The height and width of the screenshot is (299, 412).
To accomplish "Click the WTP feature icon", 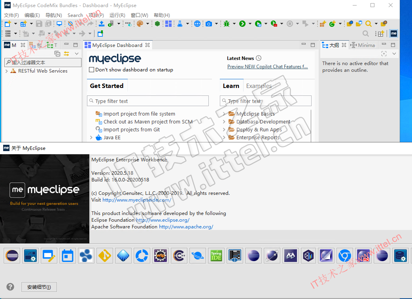I will pyautogui.click(x=161, y=256).
